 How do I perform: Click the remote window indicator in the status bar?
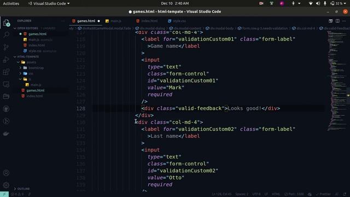pyautogui.click(x=4, y=194)
